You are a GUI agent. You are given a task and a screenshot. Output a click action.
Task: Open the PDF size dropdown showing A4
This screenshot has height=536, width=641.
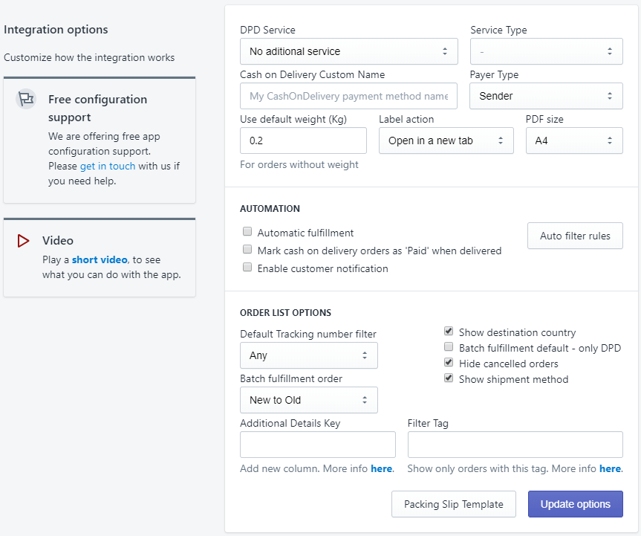click(574, 141)
